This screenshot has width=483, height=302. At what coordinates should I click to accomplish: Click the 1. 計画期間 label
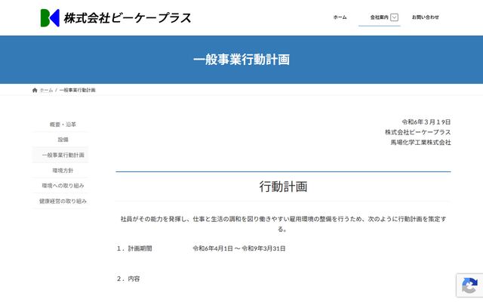click(134, 248)
